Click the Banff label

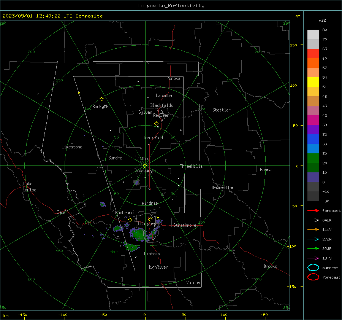coord(63,212)
